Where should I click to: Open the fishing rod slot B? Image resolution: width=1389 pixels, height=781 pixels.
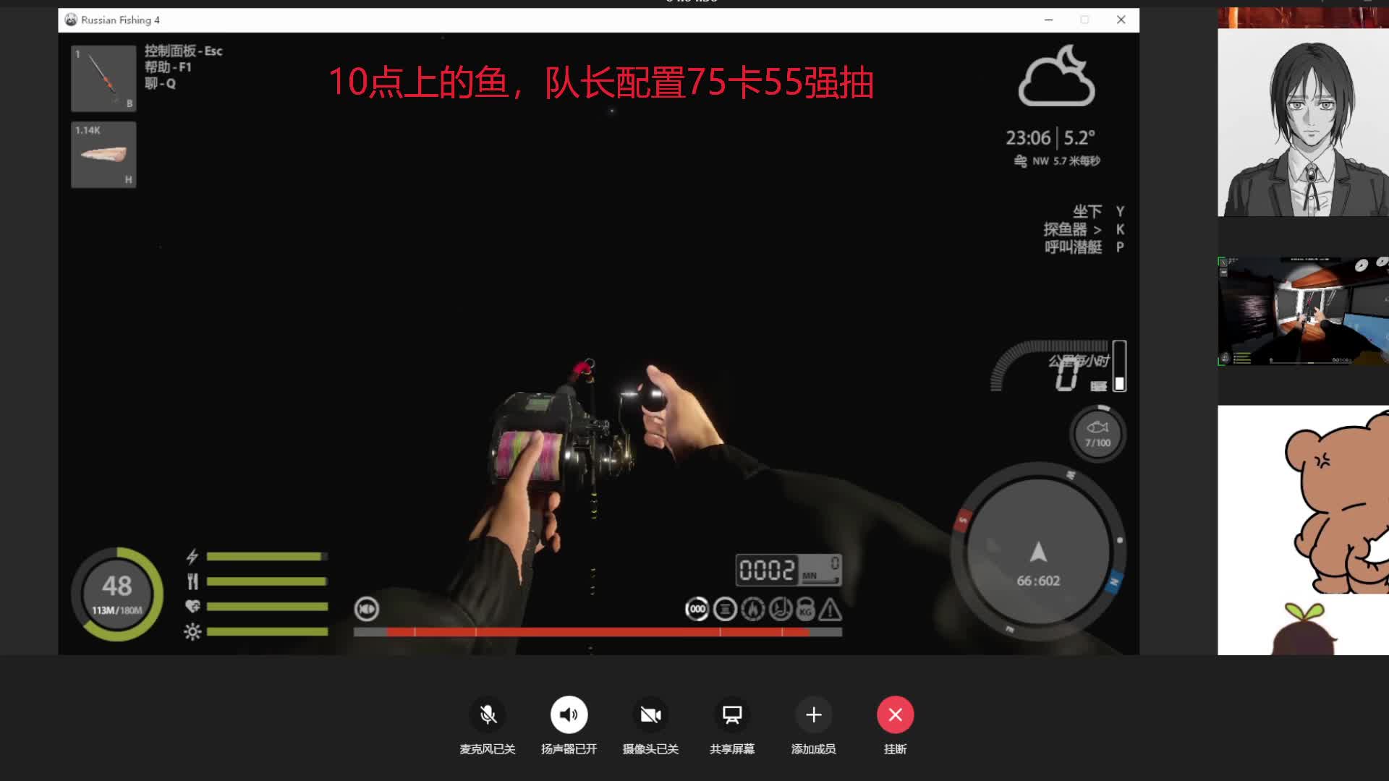pyautogui.click(x=103, y=78)
